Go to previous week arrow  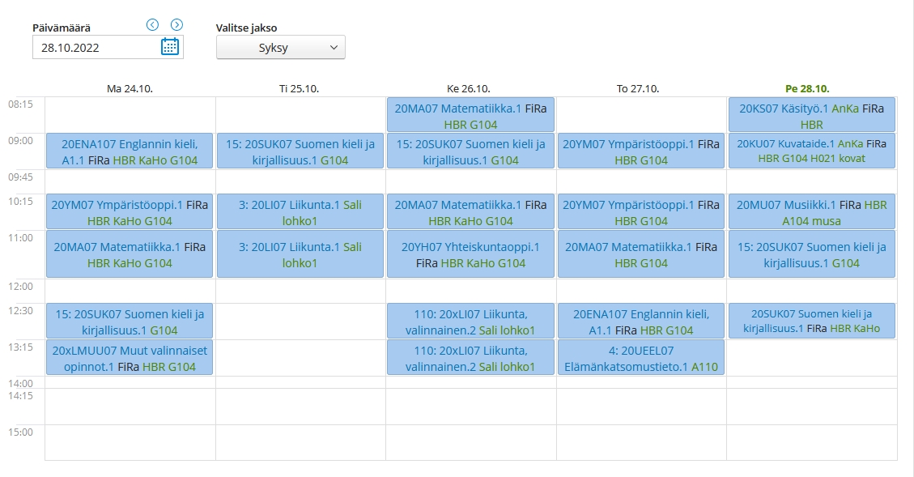click(x=152, y=25)
